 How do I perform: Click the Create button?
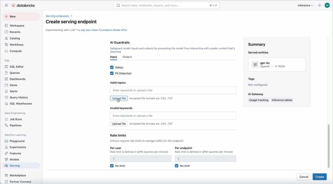(319, 177)
